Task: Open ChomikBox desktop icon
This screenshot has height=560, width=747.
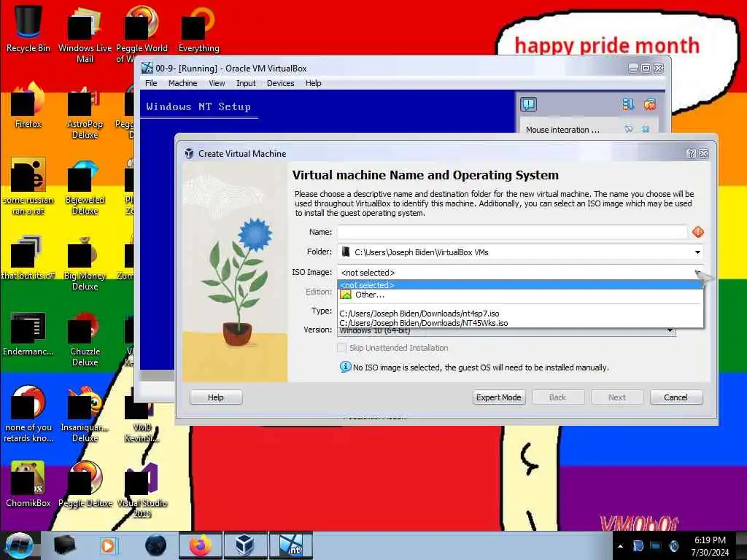Action: [x=28, y=484]
